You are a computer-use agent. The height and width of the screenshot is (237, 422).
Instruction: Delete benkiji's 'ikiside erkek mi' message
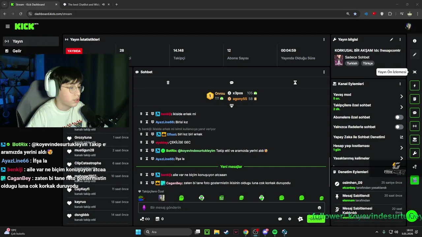click(x=141, y=114)
